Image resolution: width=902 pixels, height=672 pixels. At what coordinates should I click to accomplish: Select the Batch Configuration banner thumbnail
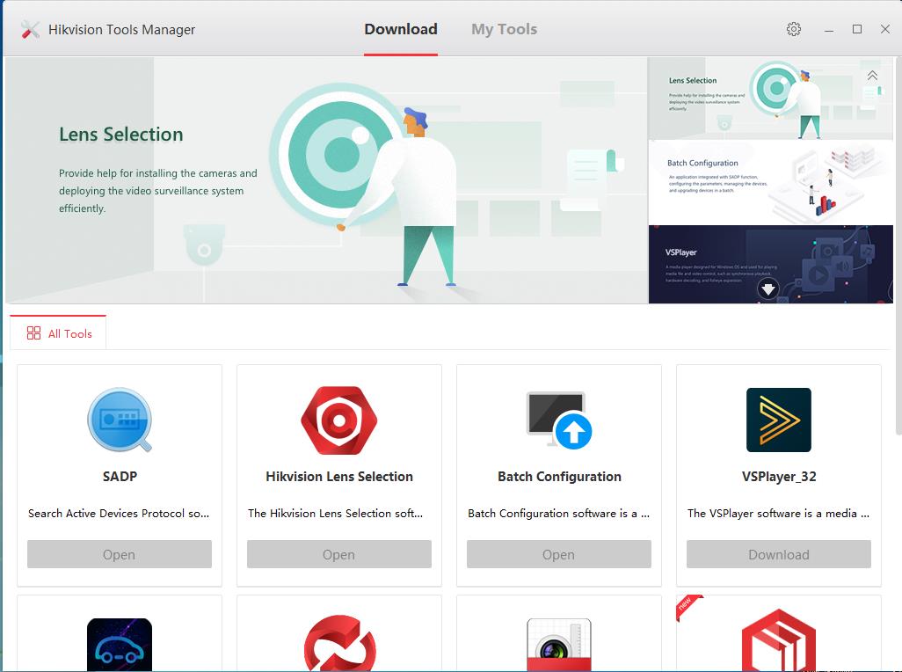pos(770,182)
